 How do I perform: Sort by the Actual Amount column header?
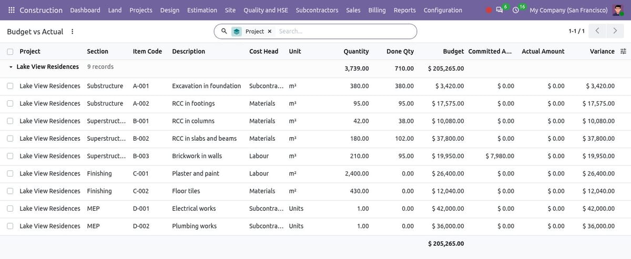click(x=543, y=51)
